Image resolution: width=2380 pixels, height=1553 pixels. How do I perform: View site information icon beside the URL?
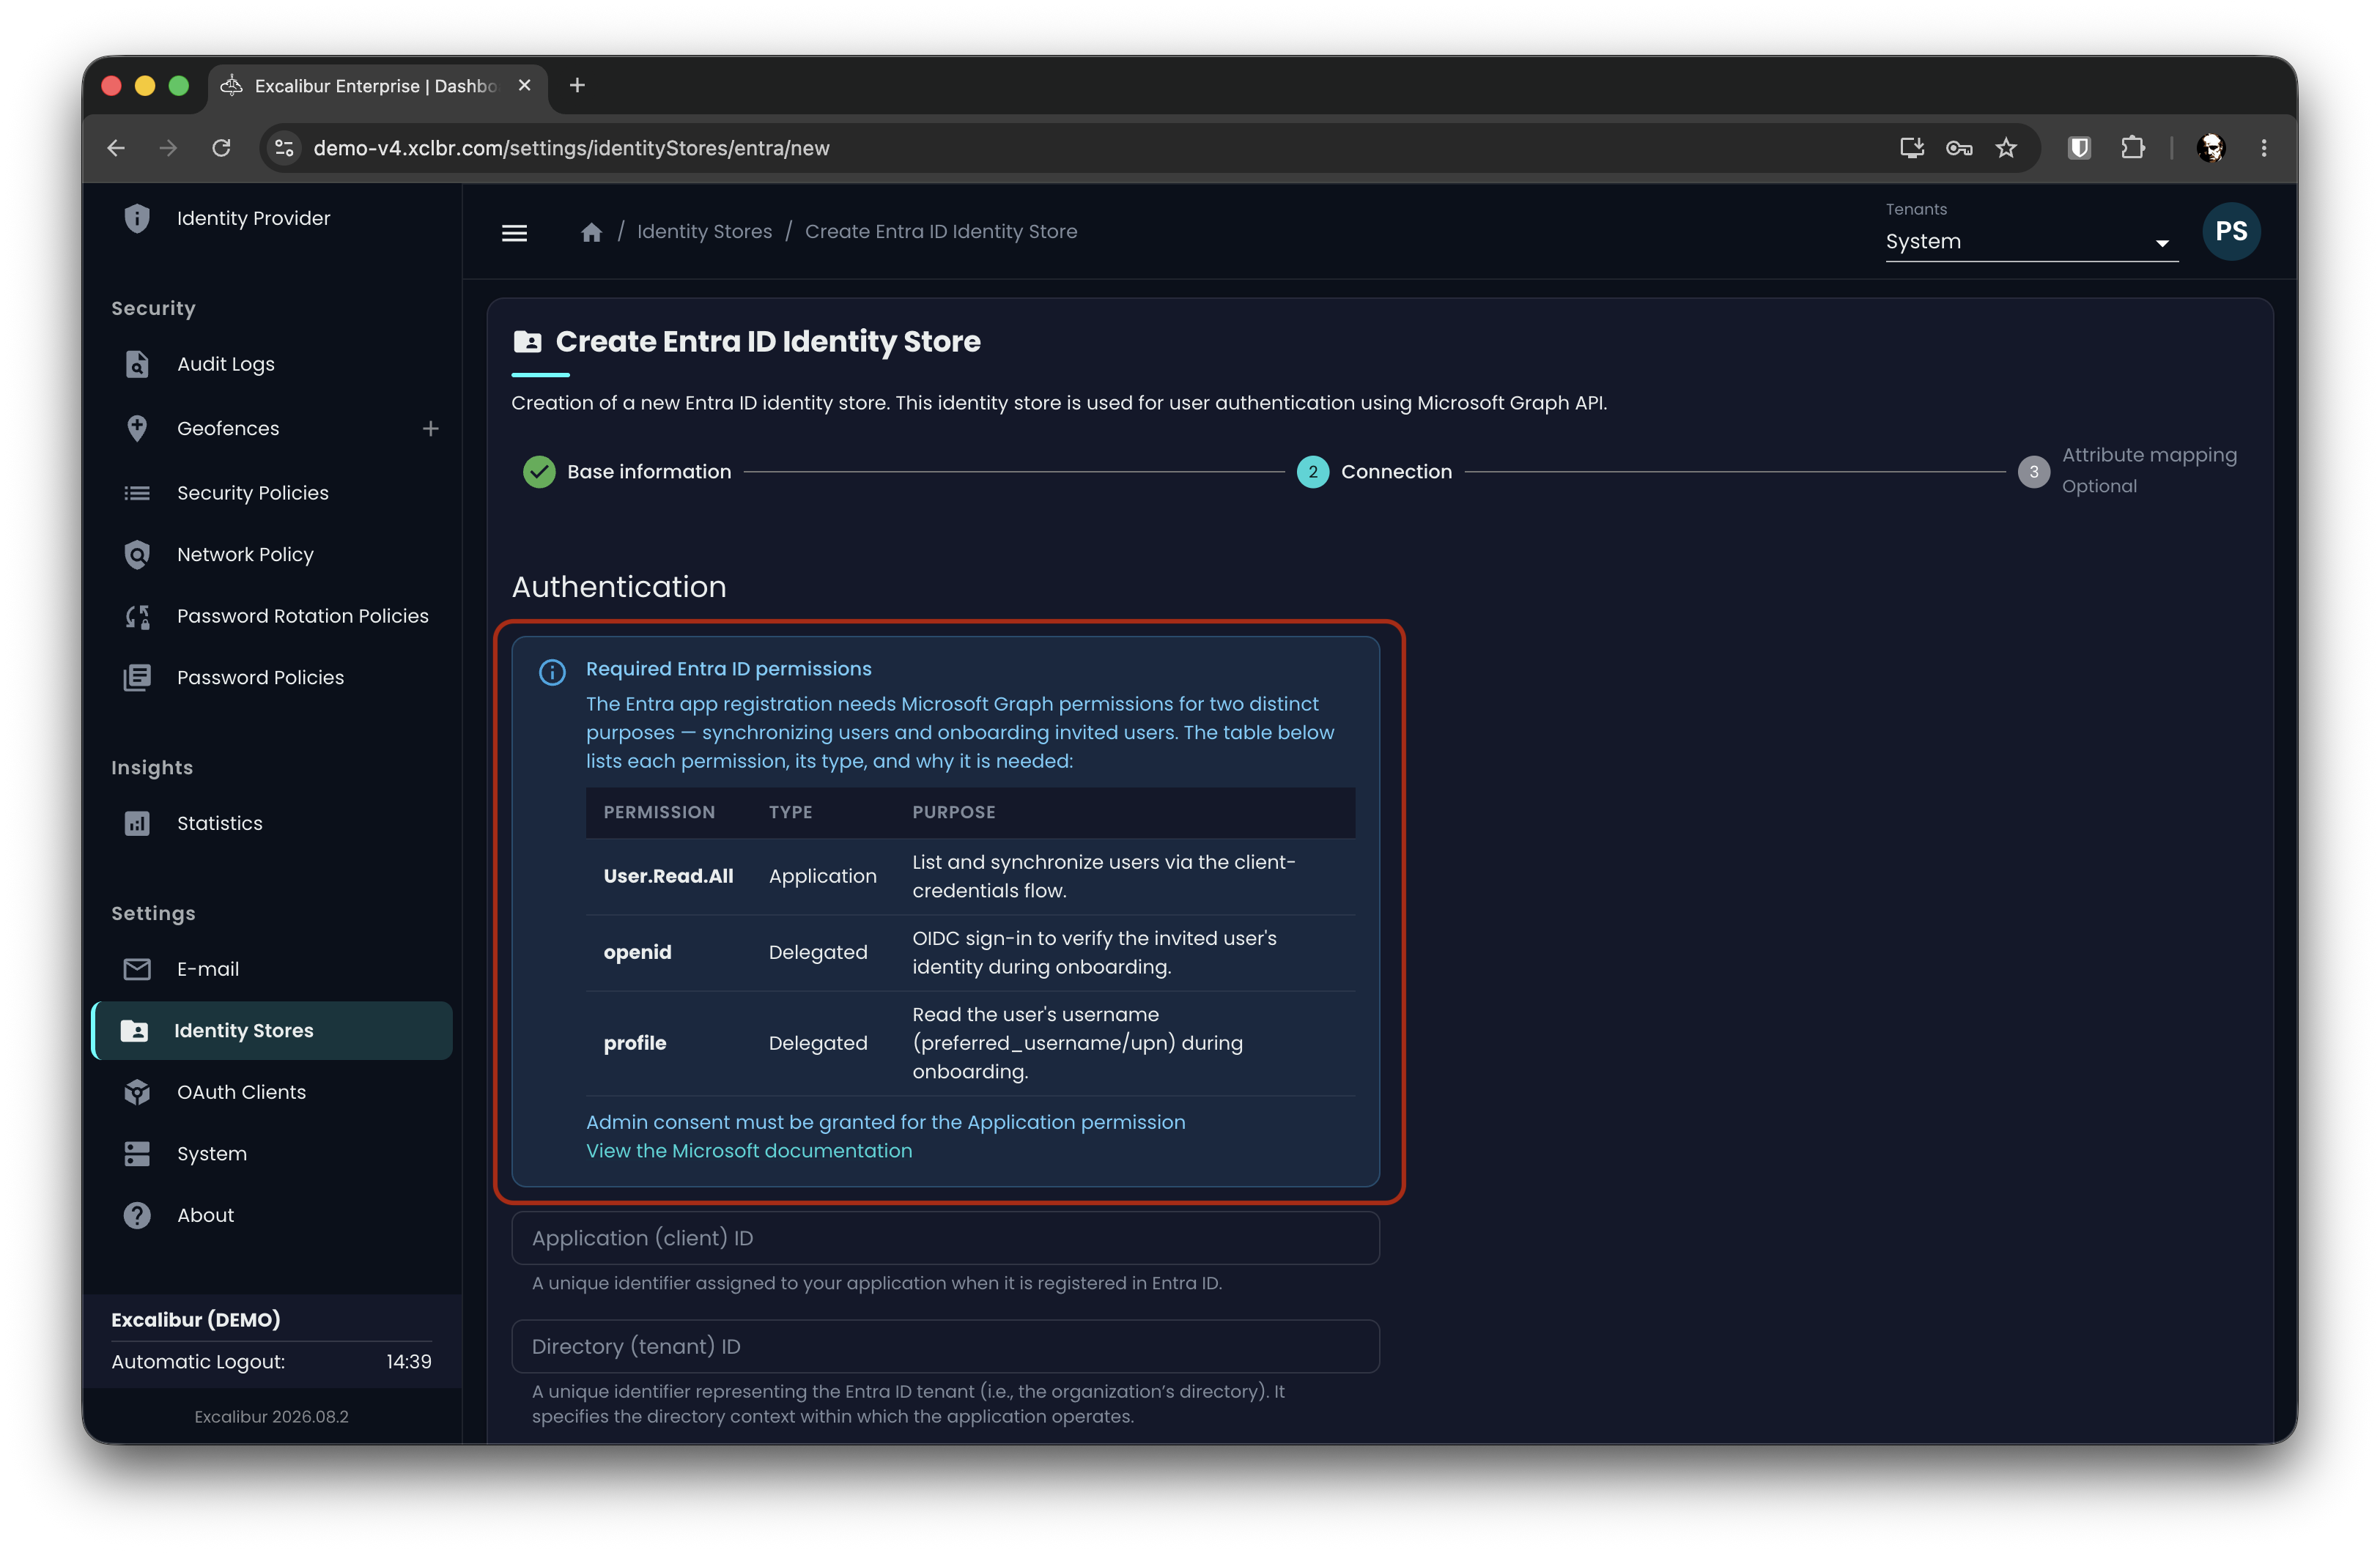284,148
